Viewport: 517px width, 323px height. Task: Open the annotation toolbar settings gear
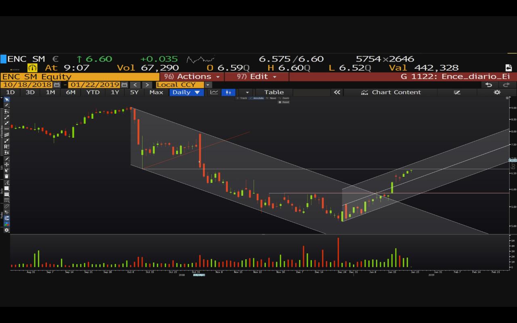(x=6, y=230)
